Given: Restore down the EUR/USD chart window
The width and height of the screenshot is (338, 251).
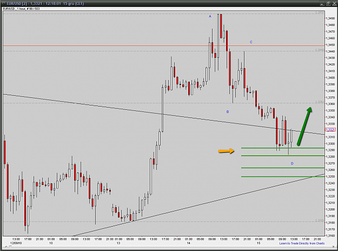Looking at the screenshot, I should 328,3.
